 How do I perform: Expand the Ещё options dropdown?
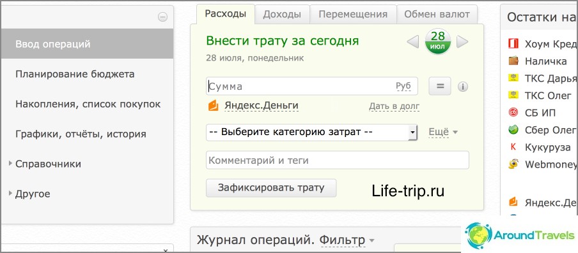click(x=442, y=132)
